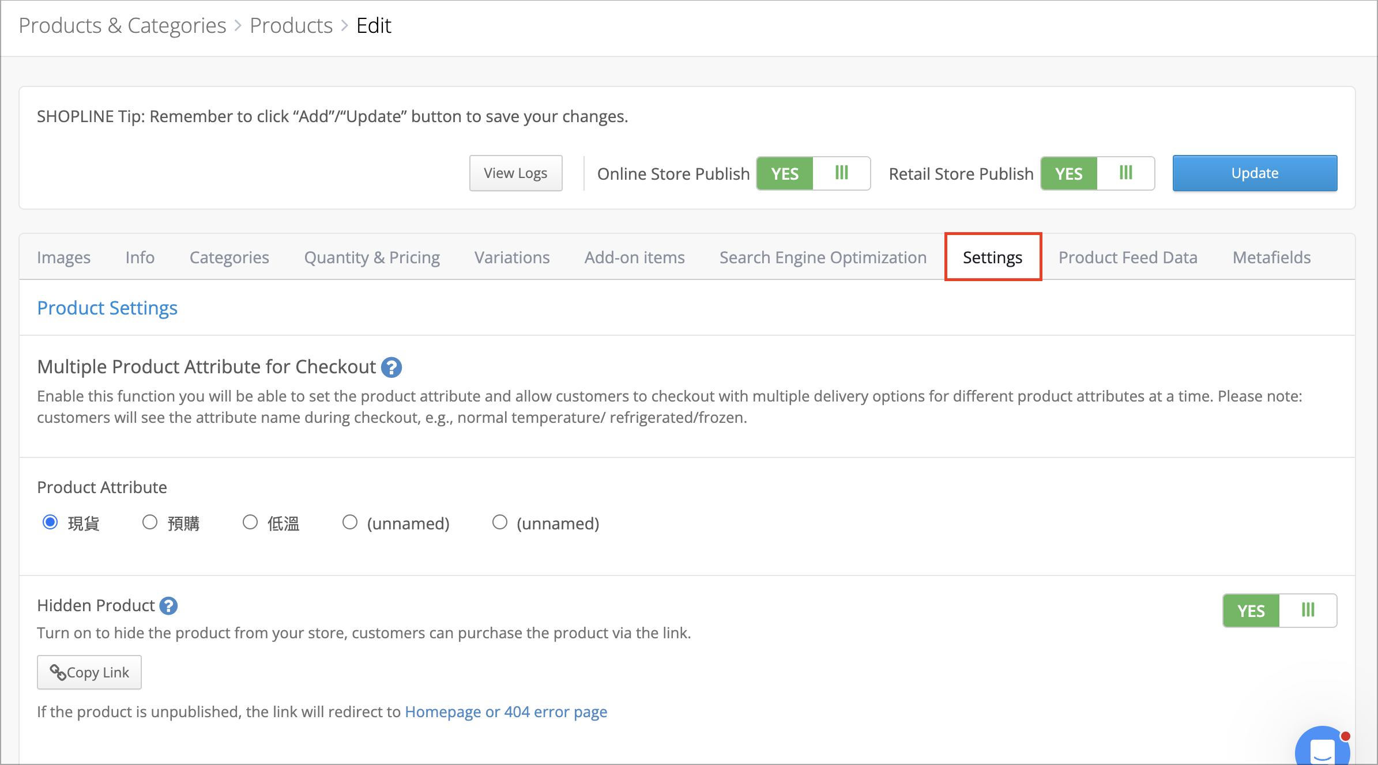Open the Info tab
The width and height of the screenshot is (1378, 765).
tap(140, 257)
